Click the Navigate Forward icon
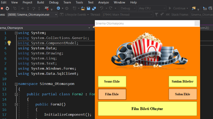The height and width of the screenshot is (119, 213). pyautogui.click(x=67, y=8)
